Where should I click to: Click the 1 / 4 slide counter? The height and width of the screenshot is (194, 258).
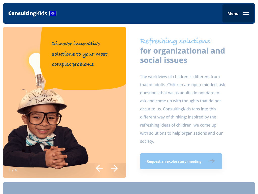pyautogui.click(x=13, y=170)
